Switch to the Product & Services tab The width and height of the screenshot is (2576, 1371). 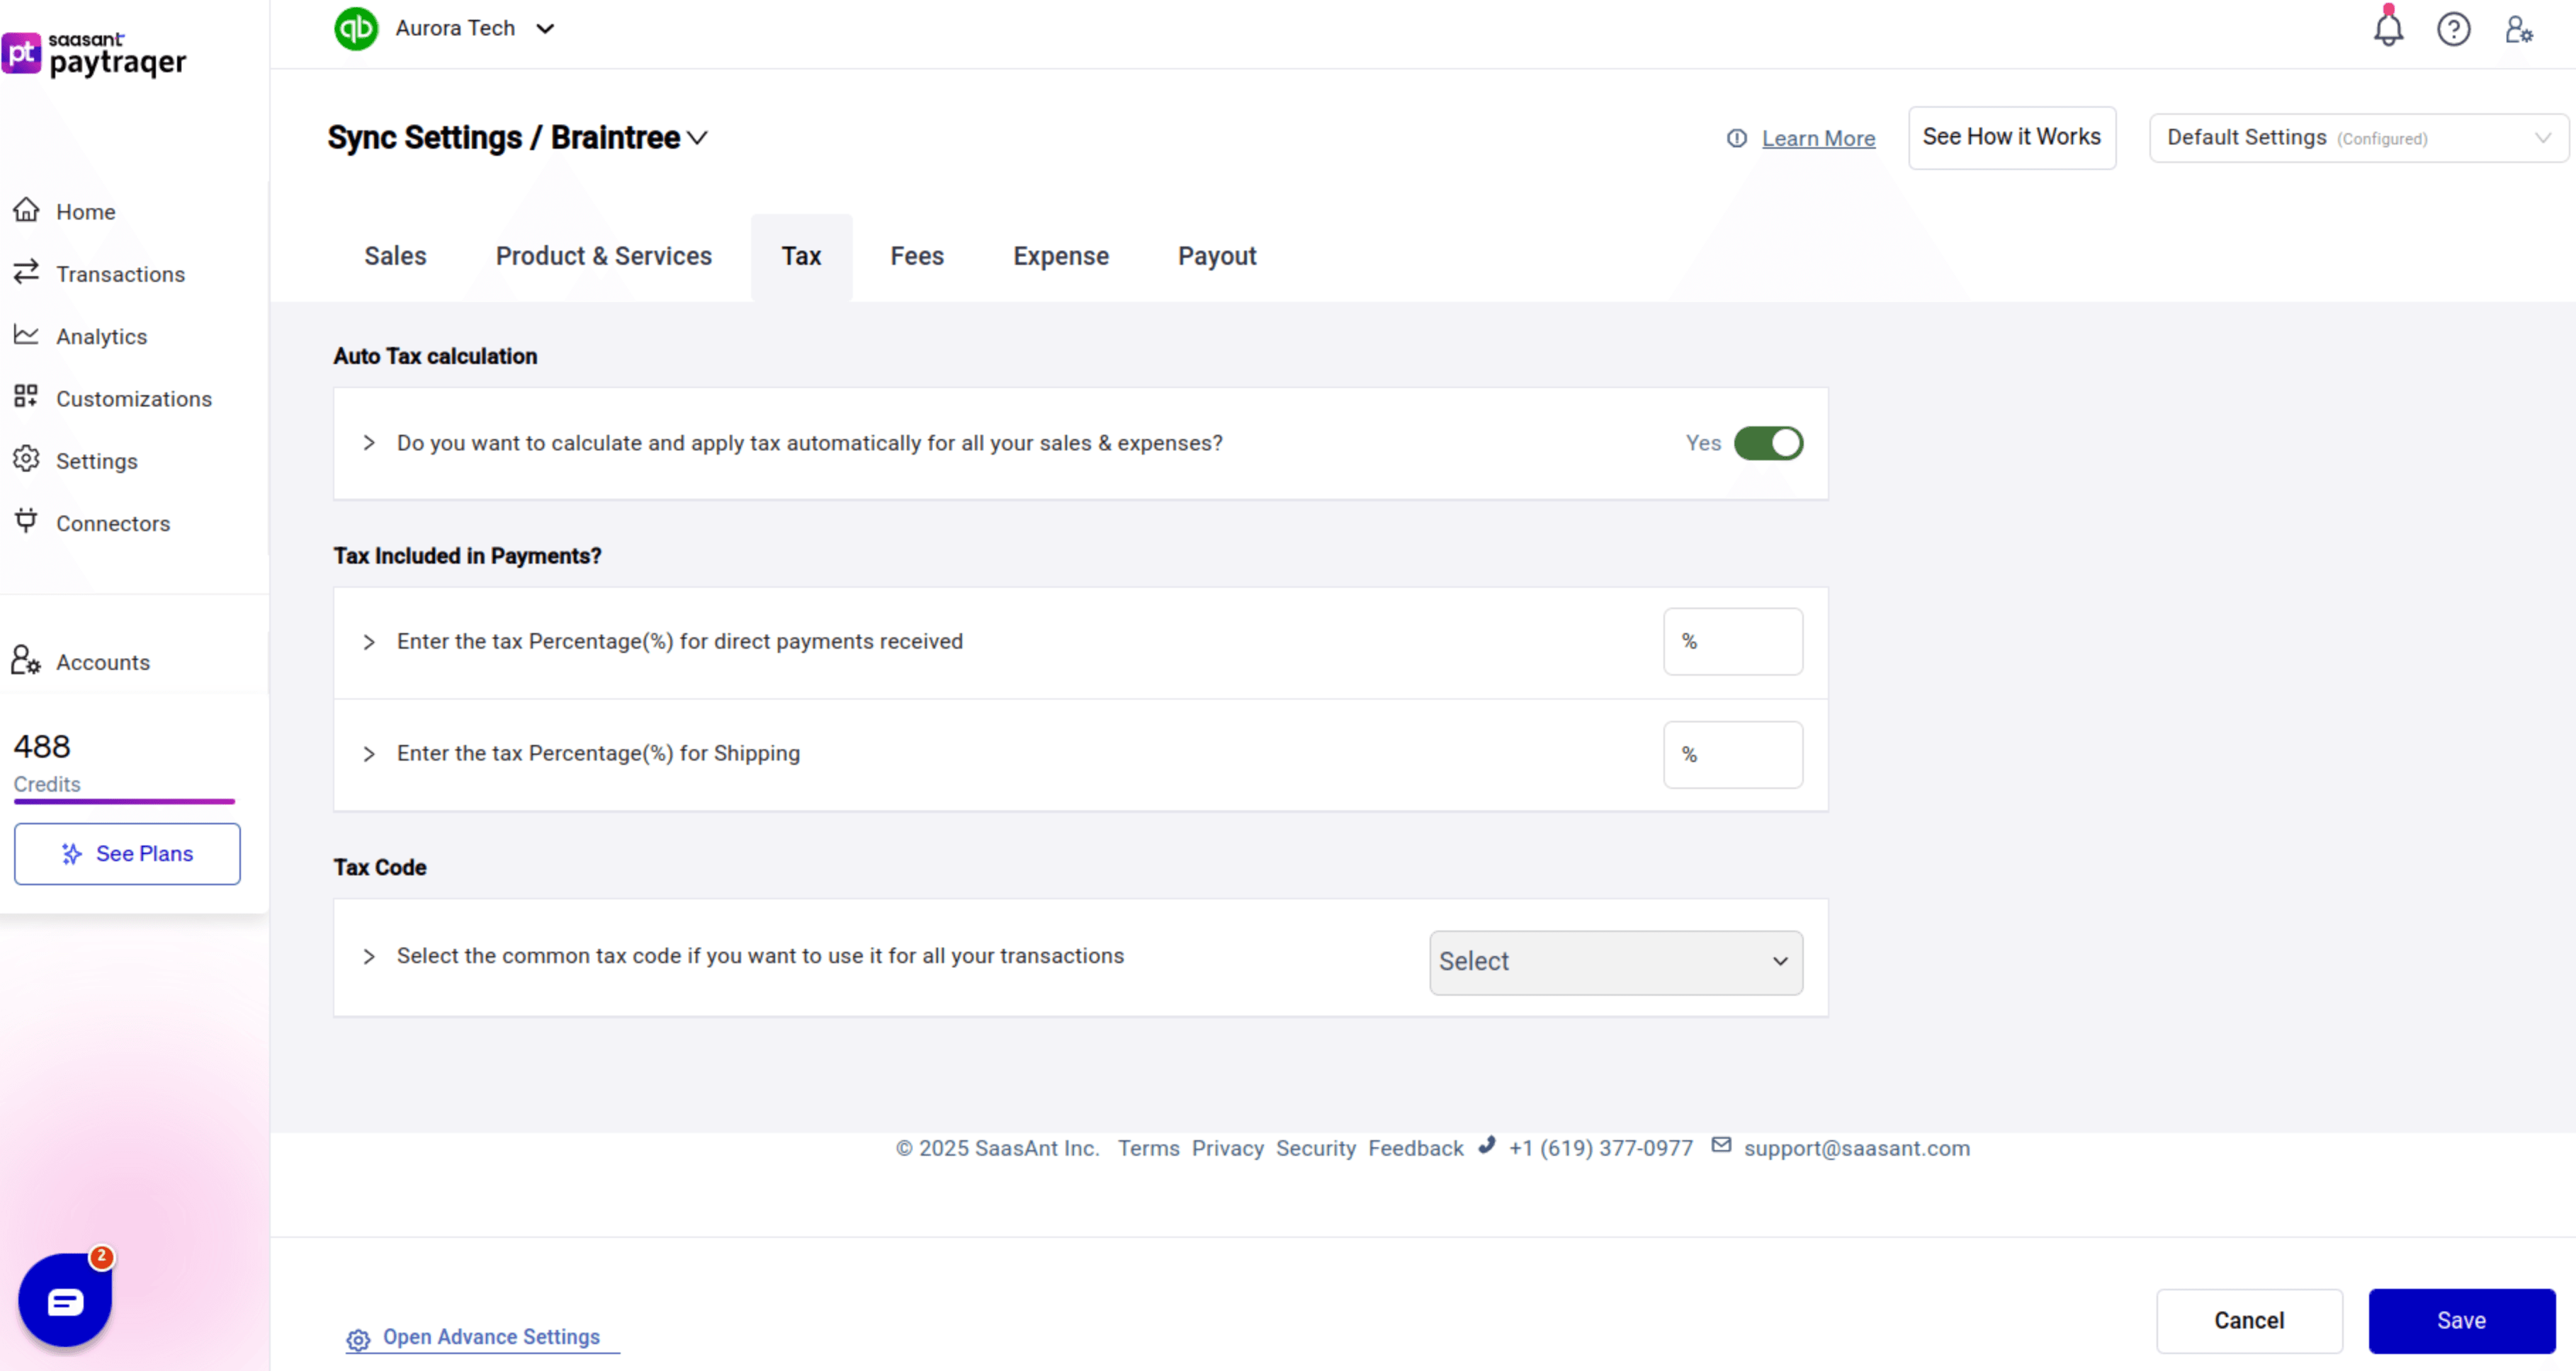[x=604, y=256]
